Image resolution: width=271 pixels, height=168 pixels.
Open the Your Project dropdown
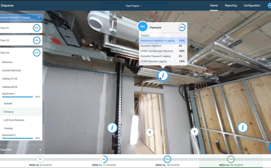(134, 6)
